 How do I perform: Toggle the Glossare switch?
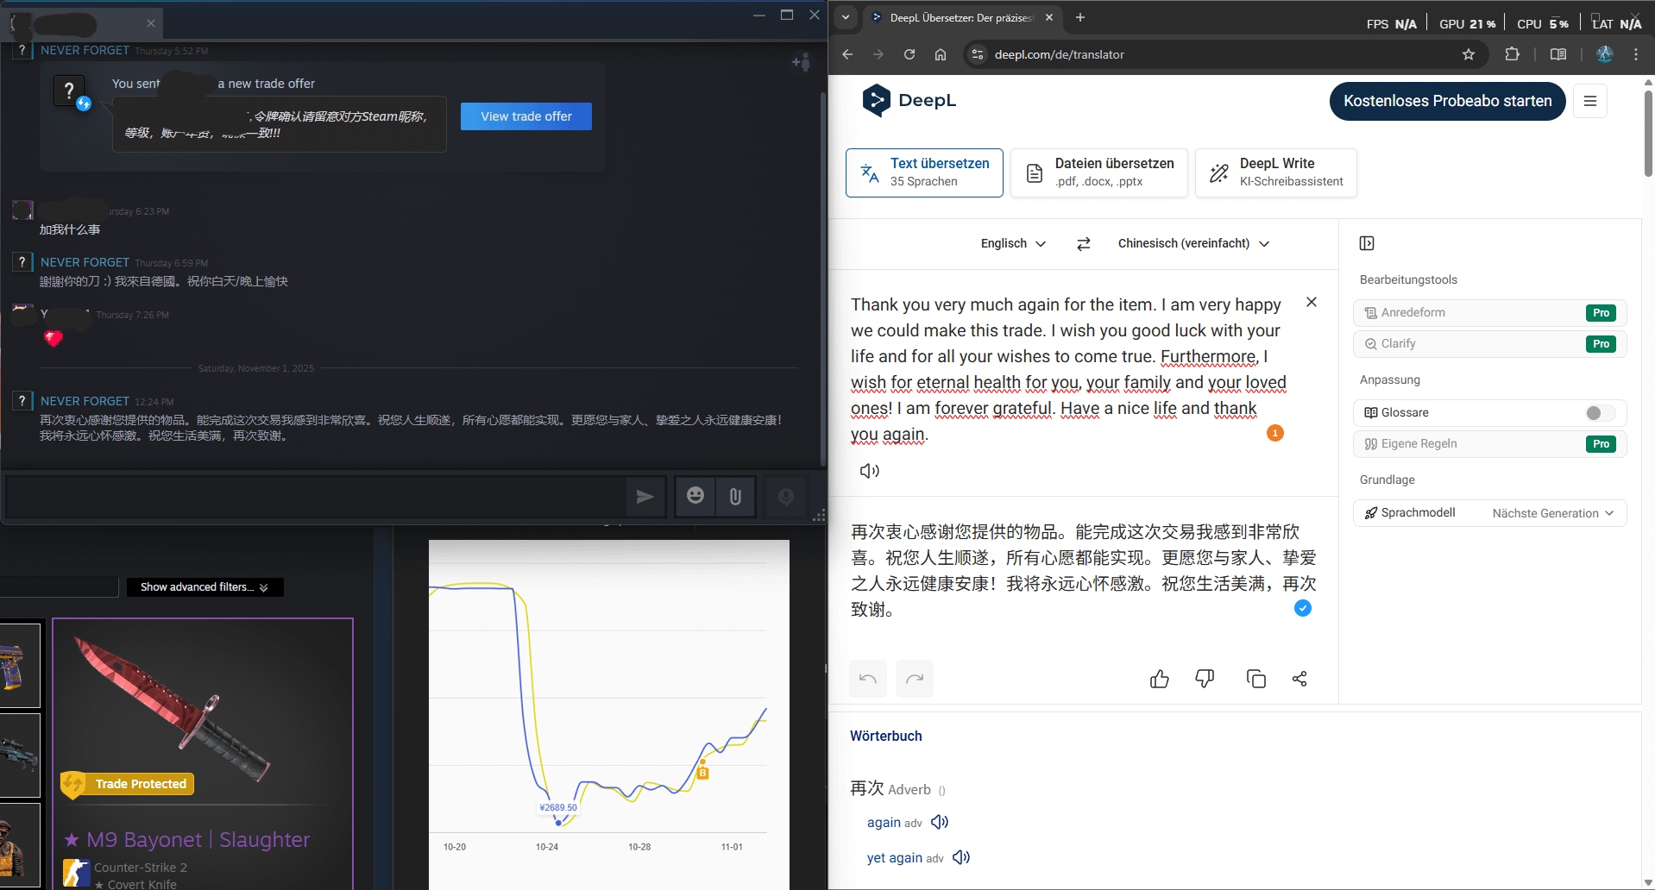[x=1600, y=413]
